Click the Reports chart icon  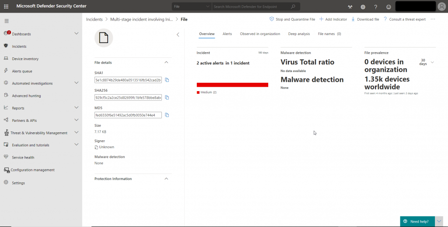(x=6, y=108)
